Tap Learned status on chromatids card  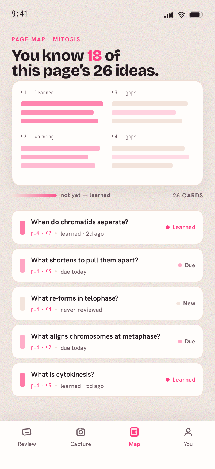181,227
